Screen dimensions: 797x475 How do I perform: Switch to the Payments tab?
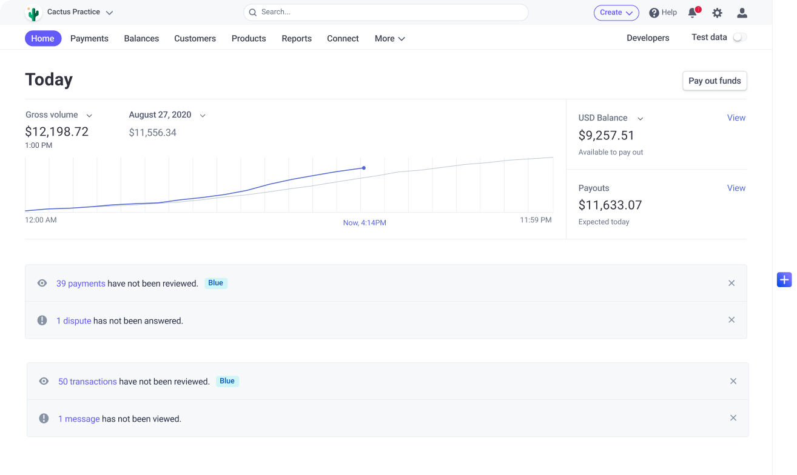(x=89, y=38)
